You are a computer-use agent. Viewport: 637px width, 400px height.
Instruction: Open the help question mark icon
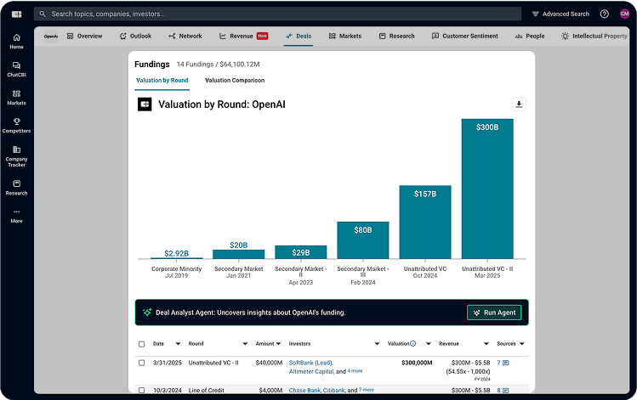pyautogui.click(x=604, y=14)
